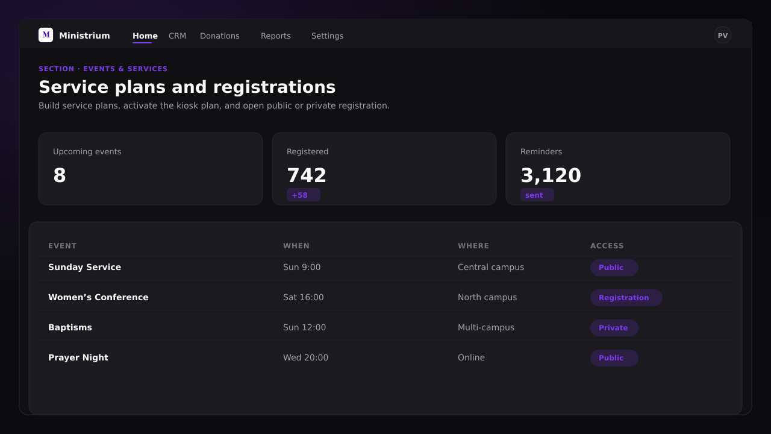Click the North campus location

(x=487, y=297)
